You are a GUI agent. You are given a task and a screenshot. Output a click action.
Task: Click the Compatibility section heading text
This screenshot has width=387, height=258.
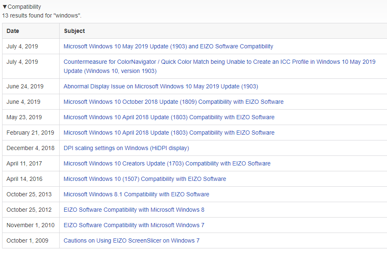[25, 7]
